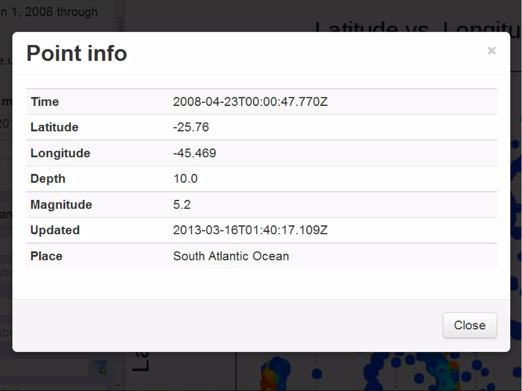Image resolution: width=522 pixels, height=391 pixels.
Task: Click the Depth value 10.0
Action: click(x=185, y=179)
